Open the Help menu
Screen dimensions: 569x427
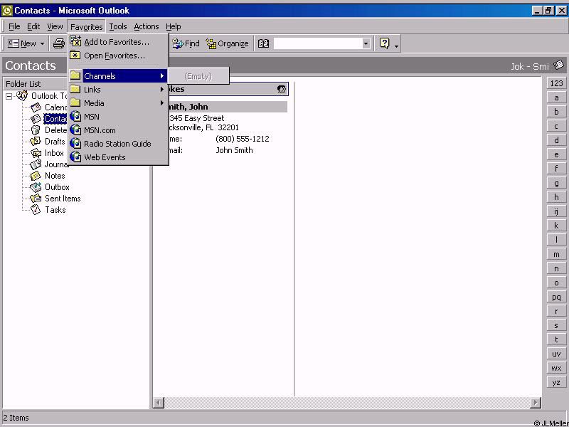tap(173, 26)
